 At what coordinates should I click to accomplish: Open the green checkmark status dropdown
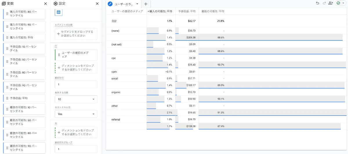pyautogui.click(x=340, y=3)
